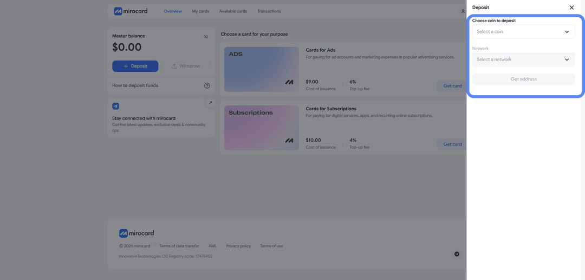Toggle master balance visibility eye icon
This screenshot has height=280, width=585.
pos(206,37)
